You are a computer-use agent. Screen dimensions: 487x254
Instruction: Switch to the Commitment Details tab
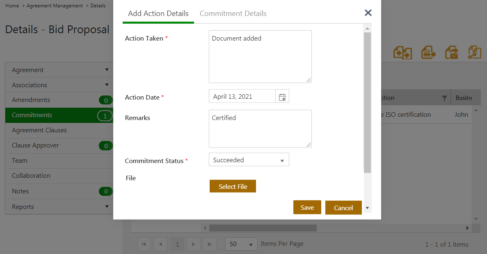233,14
